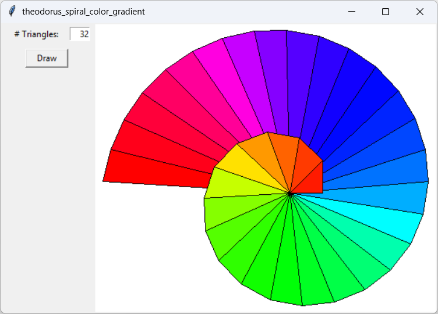
Task: Close the theodorus spiral window
Action: 420,12
